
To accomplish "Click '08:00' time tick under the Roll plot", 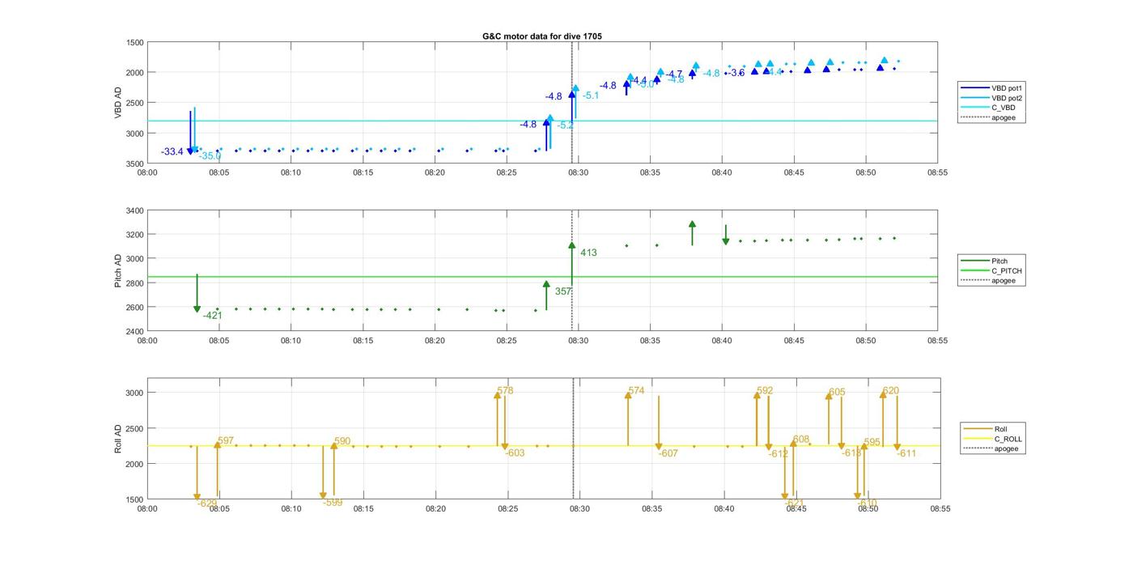I will (x=147, y=509).
